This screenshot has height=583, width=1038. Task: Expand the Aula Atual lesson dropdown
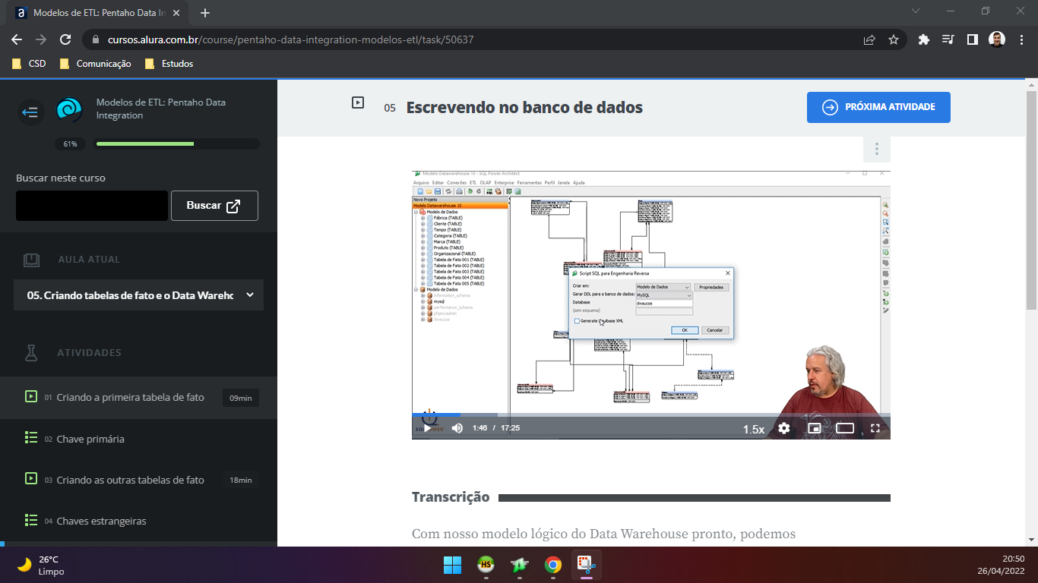138,295
